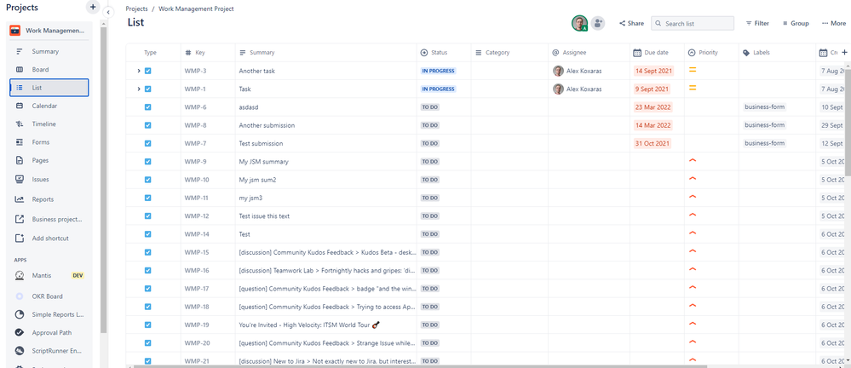This screenshot has height=368, width=851.
Task: Click the Projects breadcrumb link
Action: (x=136, y=9)
